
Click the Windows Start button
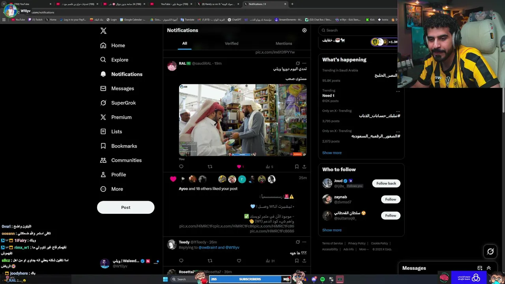click(165, 279)
